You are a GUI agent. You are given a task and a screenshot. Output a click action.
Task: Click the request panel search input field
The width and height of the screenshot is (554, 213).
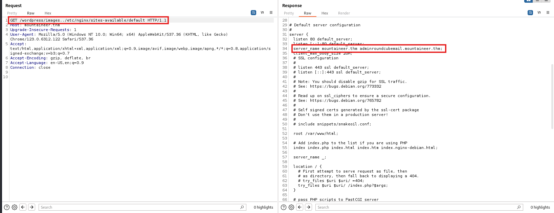click(139, 207)
